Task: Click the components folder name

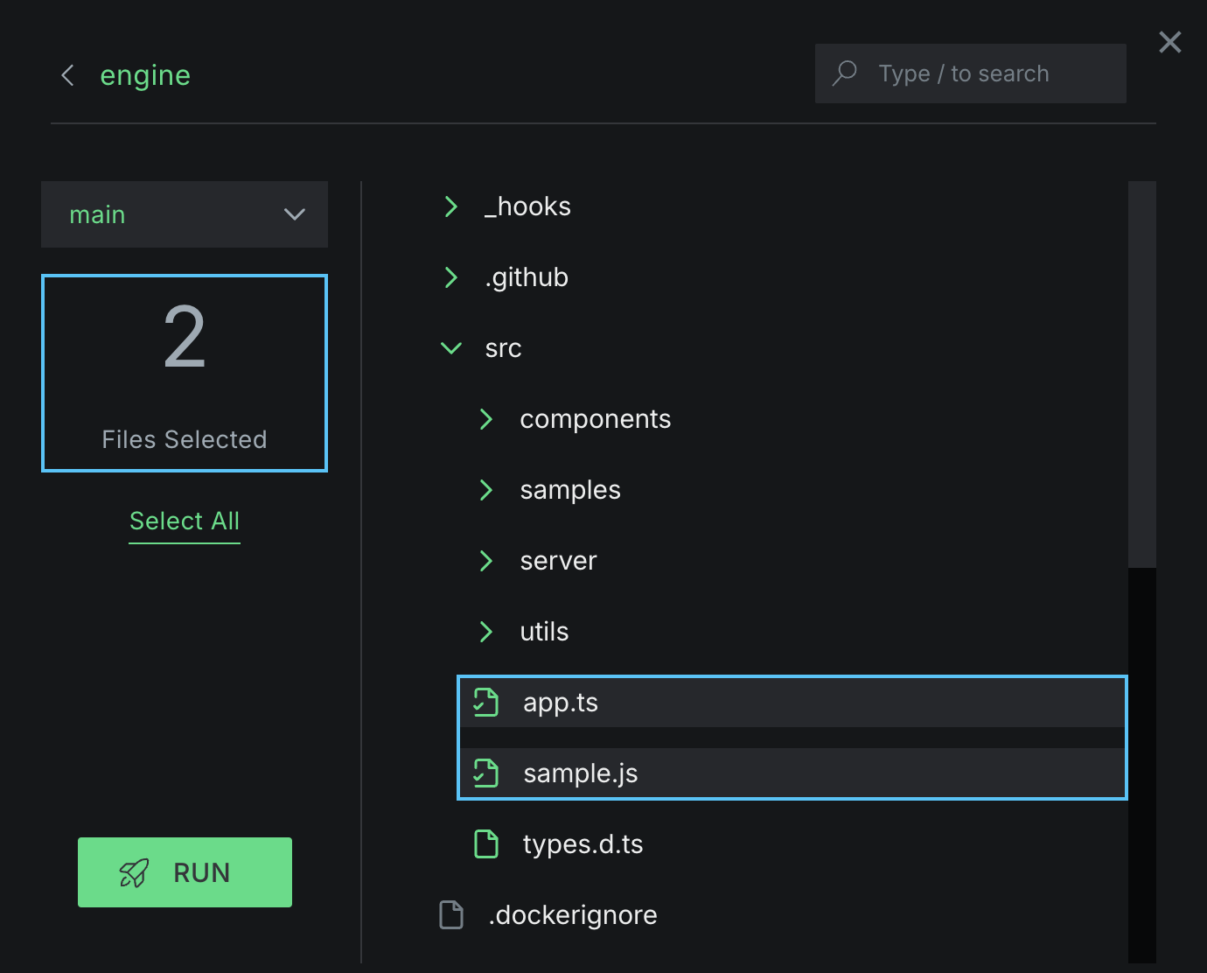Action: 596,419
